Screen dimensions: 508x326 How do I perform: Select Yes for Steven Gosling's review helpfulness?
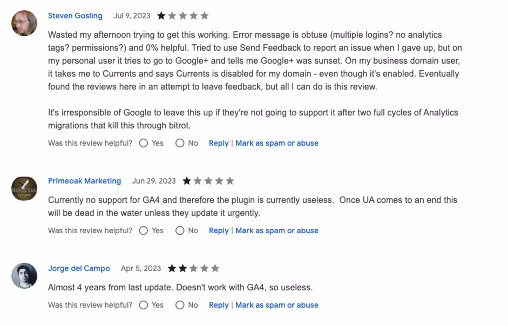coord(144,143)
